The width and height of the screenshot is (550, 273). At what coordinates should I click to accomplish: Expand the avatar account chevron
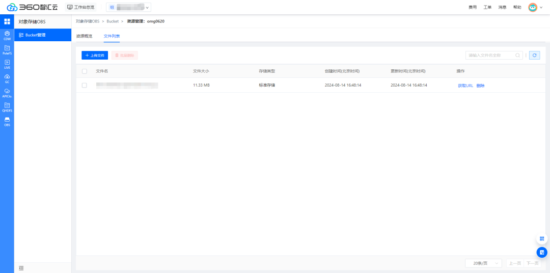point(541,7)
